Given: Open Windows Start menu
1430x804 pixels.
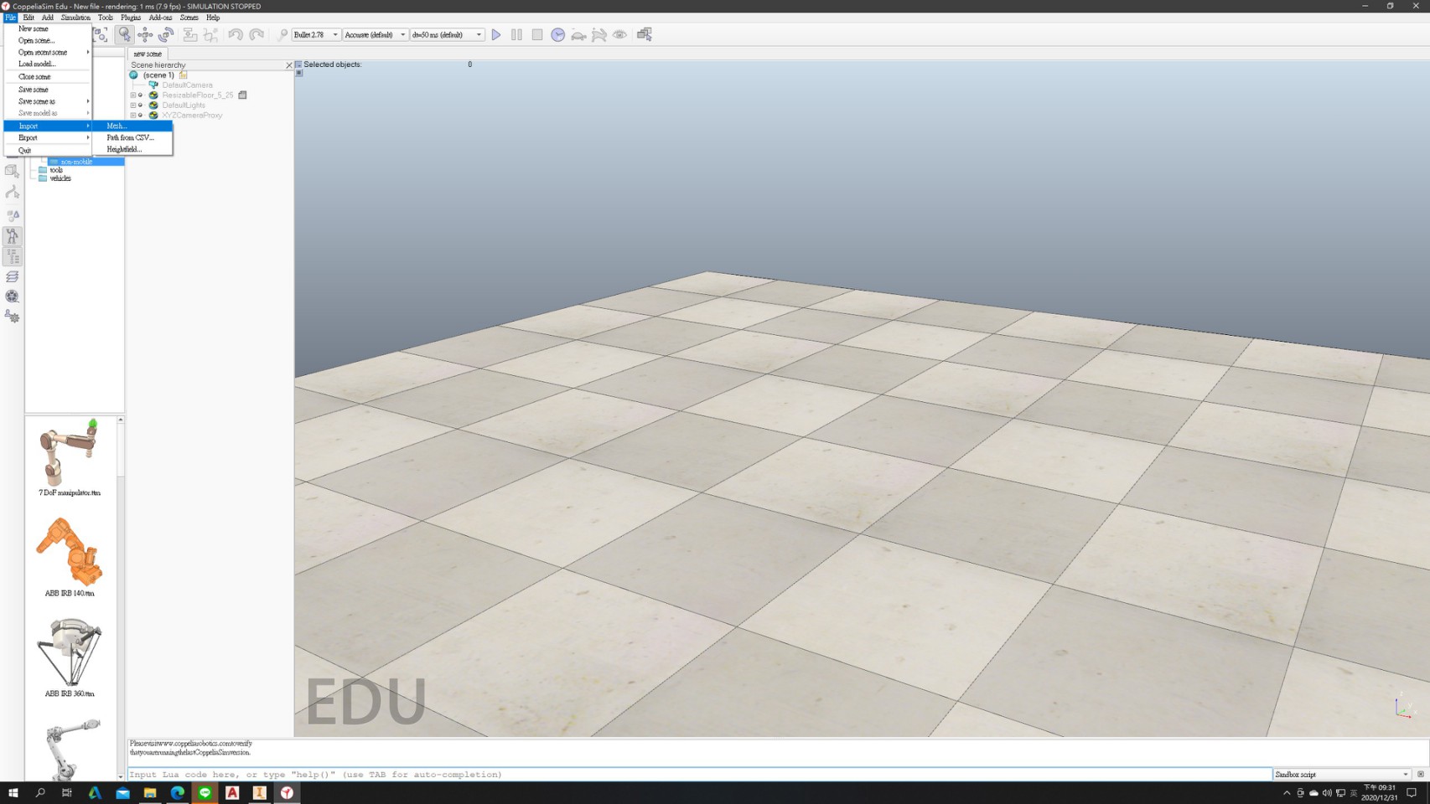Looking at the screenshot, I should (13, 792).
